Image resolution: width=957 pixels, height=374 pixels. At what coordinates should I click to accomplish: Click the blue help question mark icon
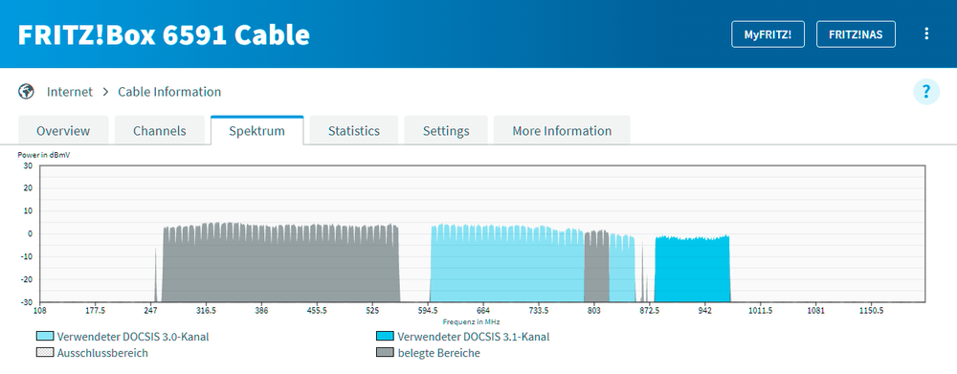coord(925,92)
